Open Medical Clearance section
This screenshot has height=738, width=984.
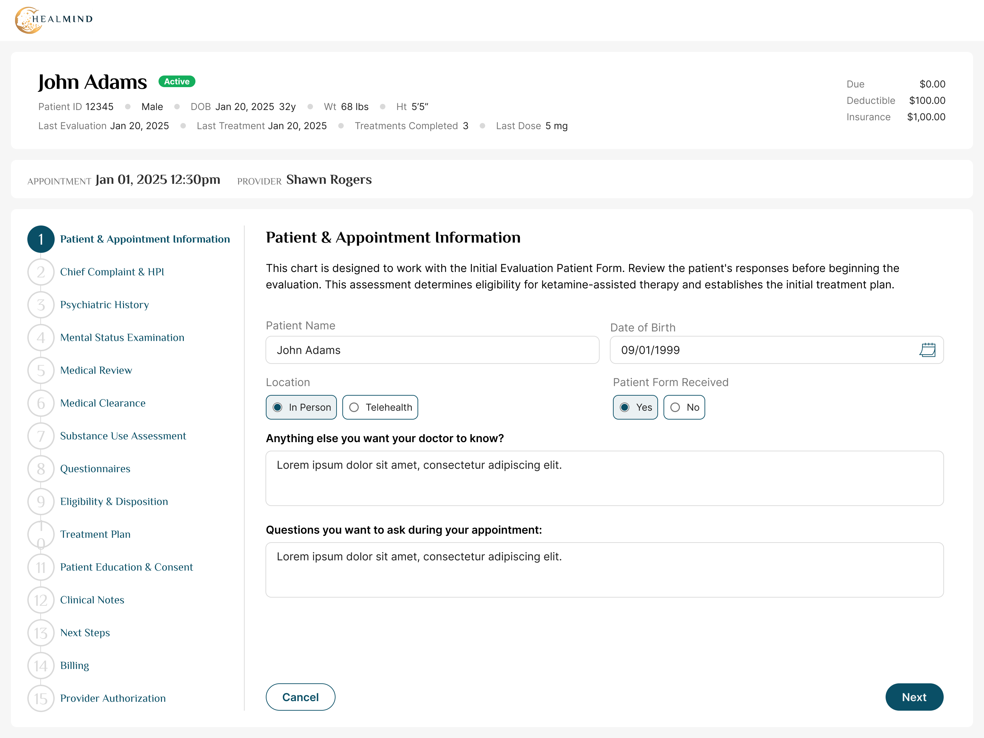[x=103, y=403]
